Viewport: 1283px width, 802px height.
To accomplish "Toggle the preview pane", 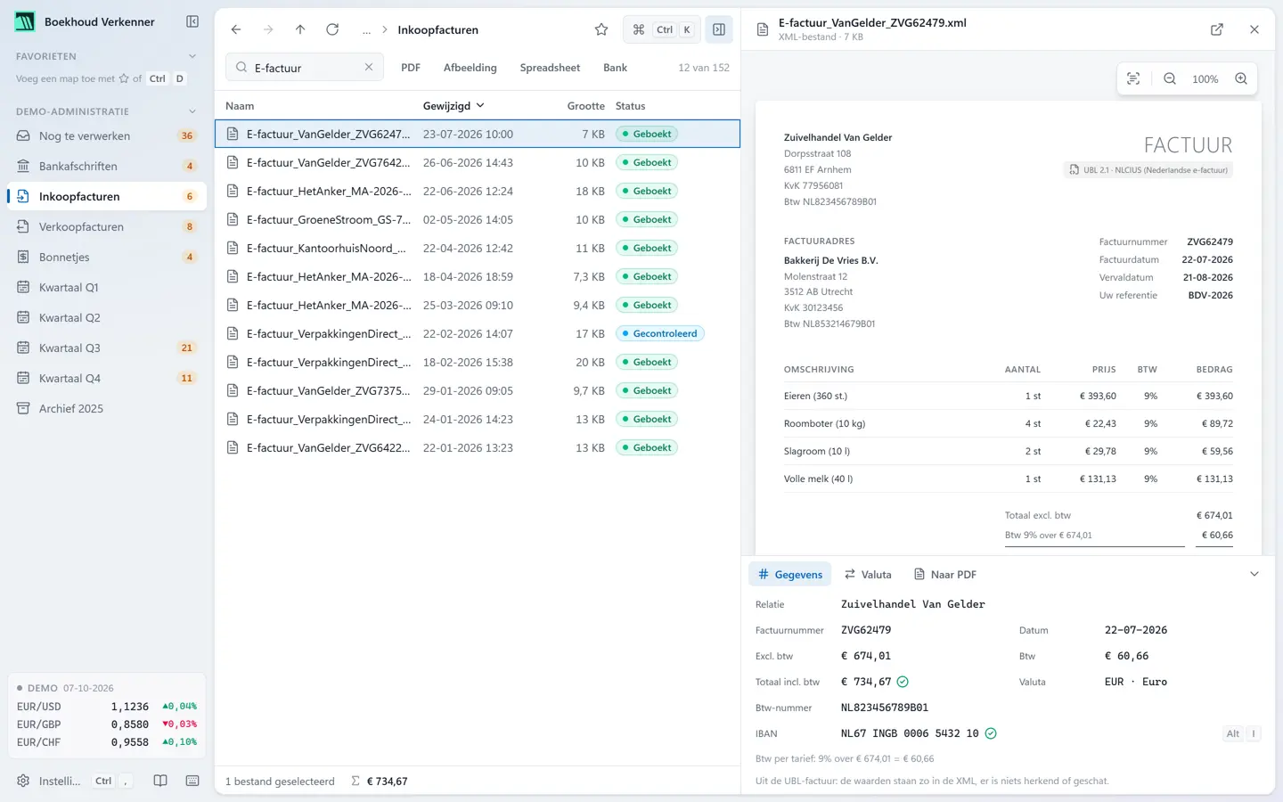I will point(719,29).
